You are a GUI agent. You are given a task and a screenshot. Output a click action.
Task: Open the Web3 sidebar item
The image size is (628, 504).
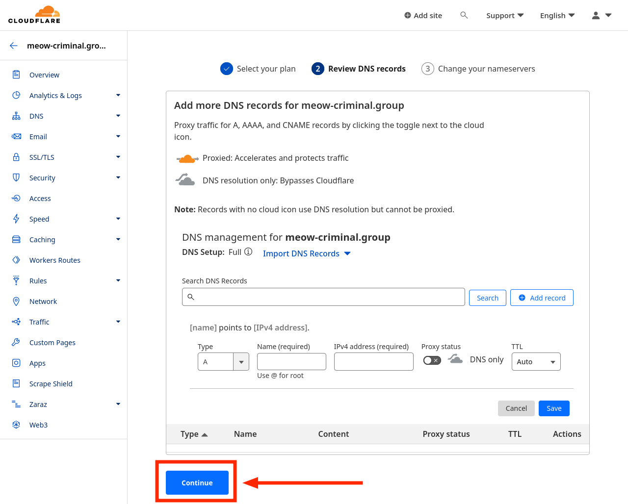point(38,425)
